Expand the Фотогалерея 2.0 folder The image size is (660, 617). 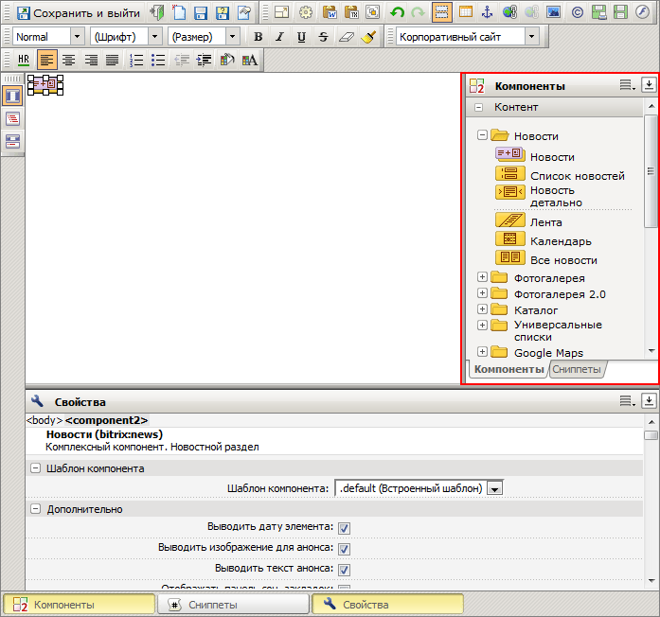482,292
